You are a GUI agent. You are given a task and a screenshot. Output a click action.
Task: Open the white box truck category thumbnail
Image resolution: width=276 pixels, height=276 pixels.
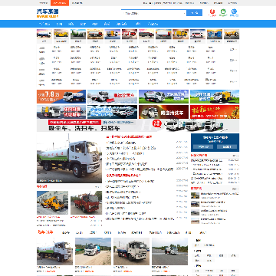point(163,34)
